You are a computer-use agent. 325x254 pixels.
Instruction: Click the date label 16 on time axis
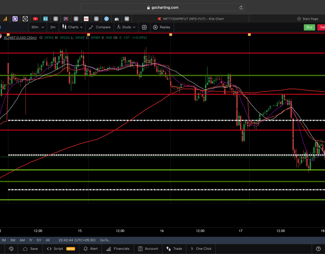click(162, 231)
